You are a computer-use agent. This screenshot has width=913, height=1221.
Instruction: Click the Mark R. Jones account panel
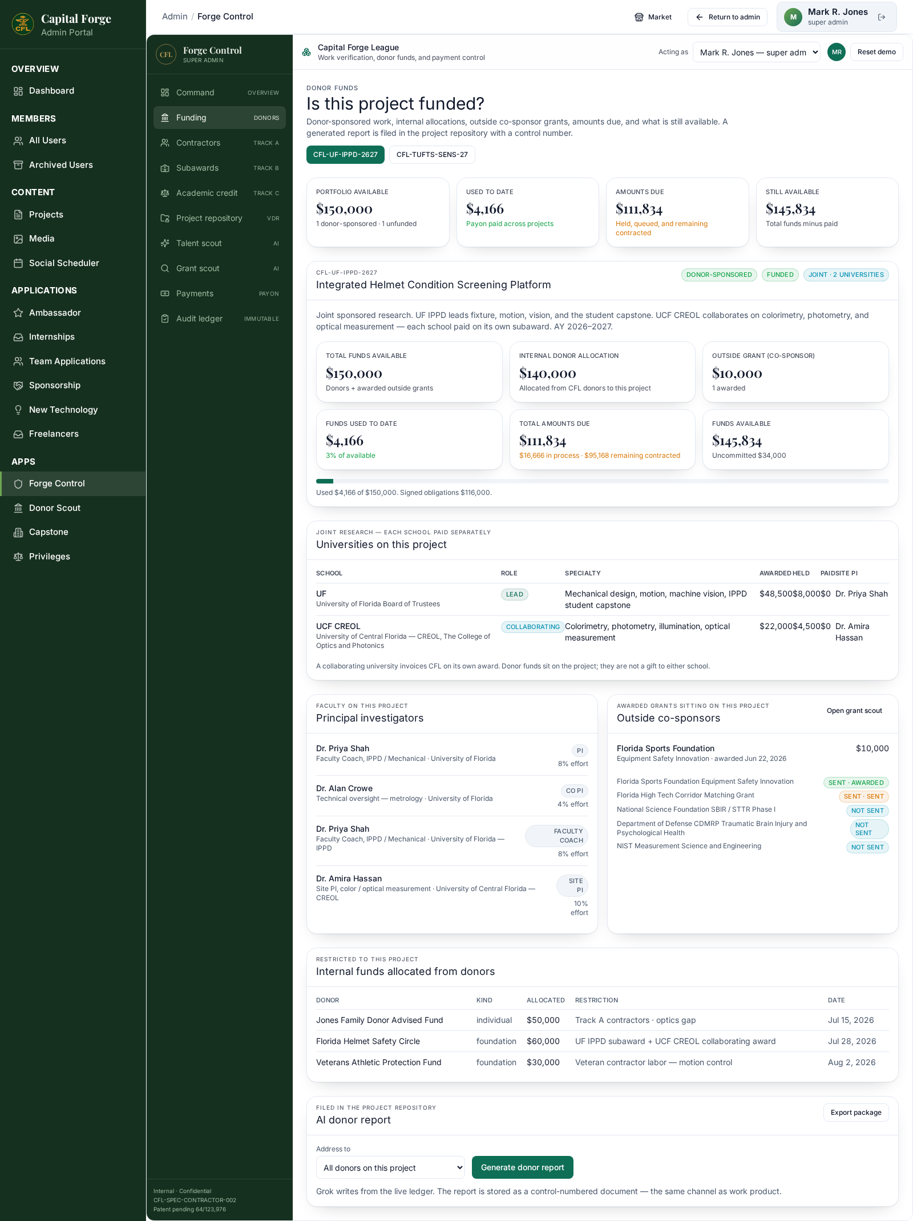tap(837, 17)
